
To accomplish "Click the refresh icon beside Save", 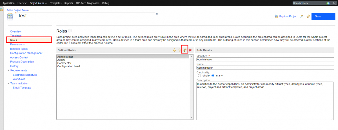I will [x=308, y=16].
